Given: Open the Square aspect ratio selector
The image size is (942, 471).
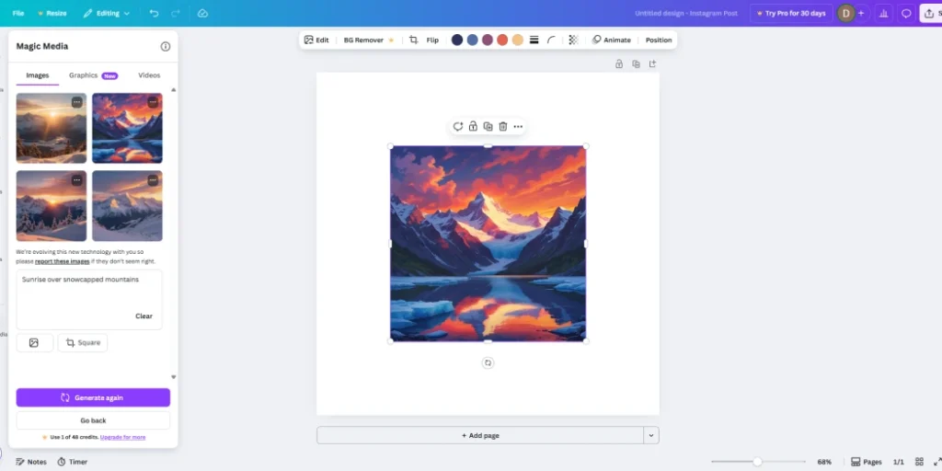Looking at the screenshot, I should pyautogui.click(x=83, y=343).
